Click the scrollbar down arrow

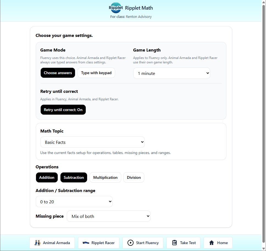(x=264, y=249)
